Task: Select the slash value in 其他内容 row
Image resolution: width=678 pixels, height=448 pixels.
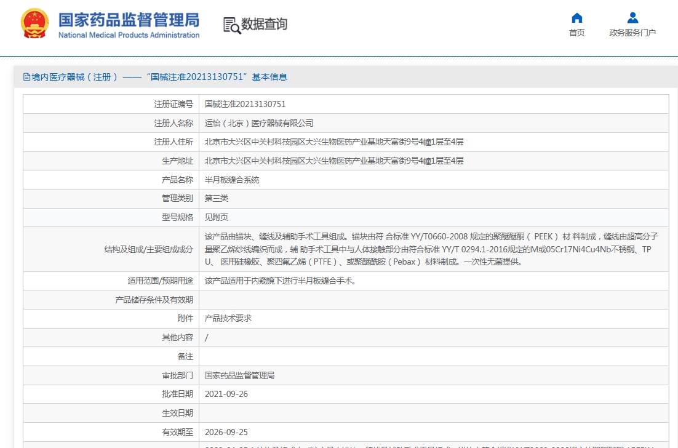Action: [x=206, y=338]
